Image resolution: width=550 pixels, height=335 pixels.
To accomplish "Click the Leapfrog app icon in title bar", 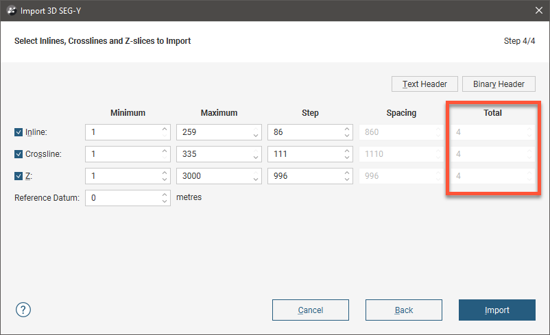I will pos(10,10).
